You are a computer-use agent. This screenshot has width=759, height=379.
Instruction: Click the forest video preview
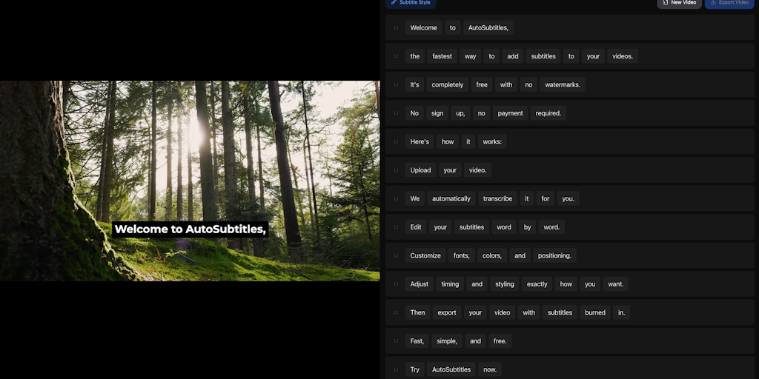pyautogui.click(x=190, y=181)
